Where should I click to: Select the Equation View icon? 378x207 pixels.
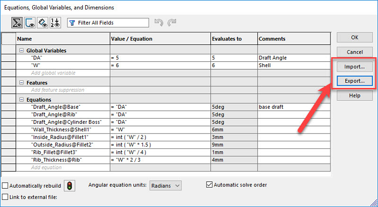click(17, 23)
